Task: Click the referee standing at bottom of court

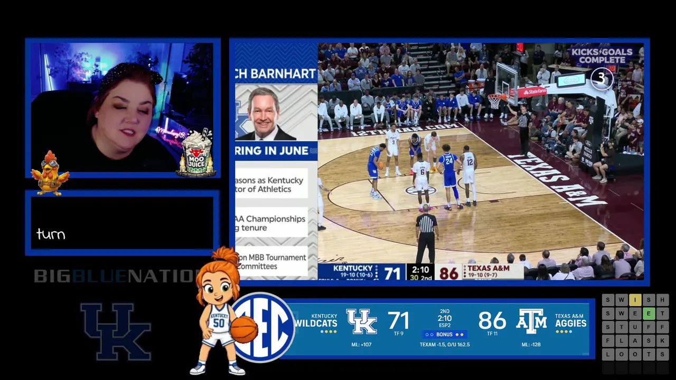Action: point(426,233)
